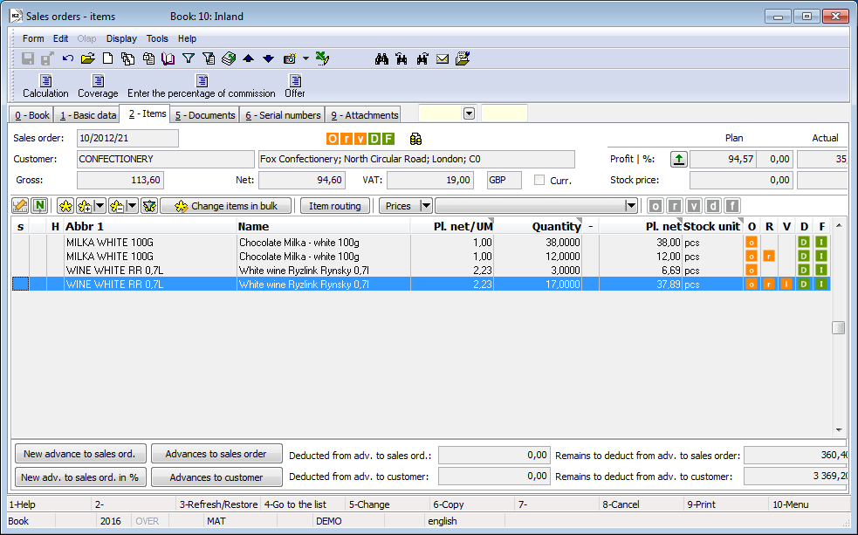Switch to the 9 - Attachments tab
Image resolution: width=858 pixels, height=535 pixels.
pyautogui.click(x=365, y=115)
